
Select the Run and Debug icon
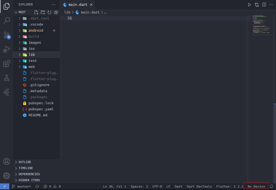(x=7, y=49)
